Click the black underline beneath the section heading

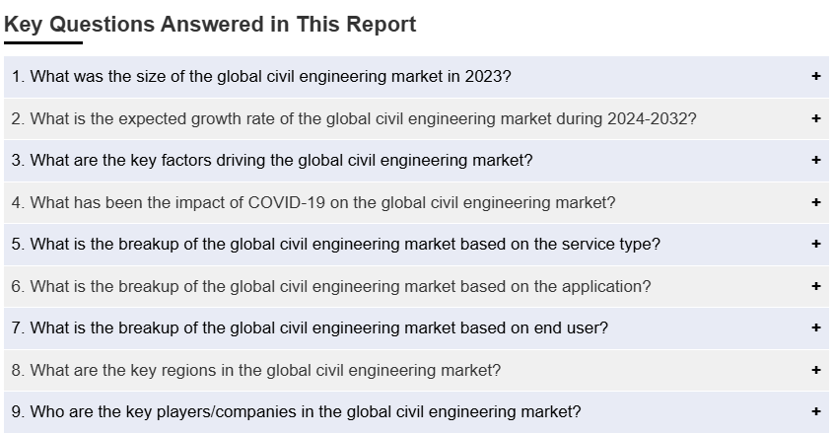tap(43, 43)
